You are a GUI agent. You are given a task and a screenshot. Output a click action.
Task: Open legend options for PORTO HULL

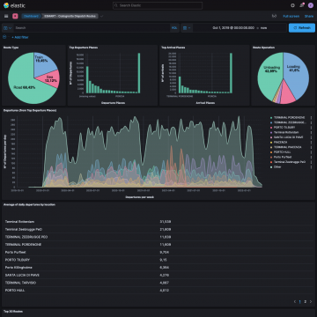click(x=311, y=152)
